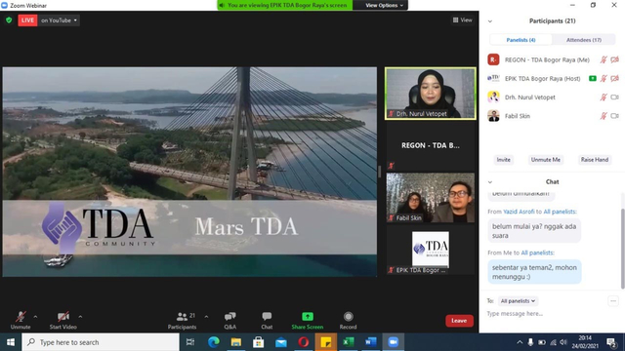Toggle the Participants panel button
The width and height of the screenshot is (625, 351).
point(182,320)
